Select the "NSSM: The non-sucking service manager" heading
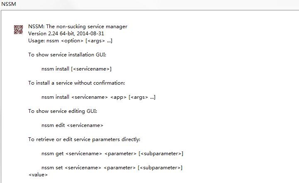This screenshot has height=183, width=299. click(x=78, y=26)
